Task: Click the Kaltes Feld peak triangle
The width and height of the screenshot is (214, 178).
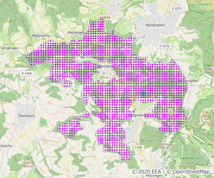Action: 207,113
